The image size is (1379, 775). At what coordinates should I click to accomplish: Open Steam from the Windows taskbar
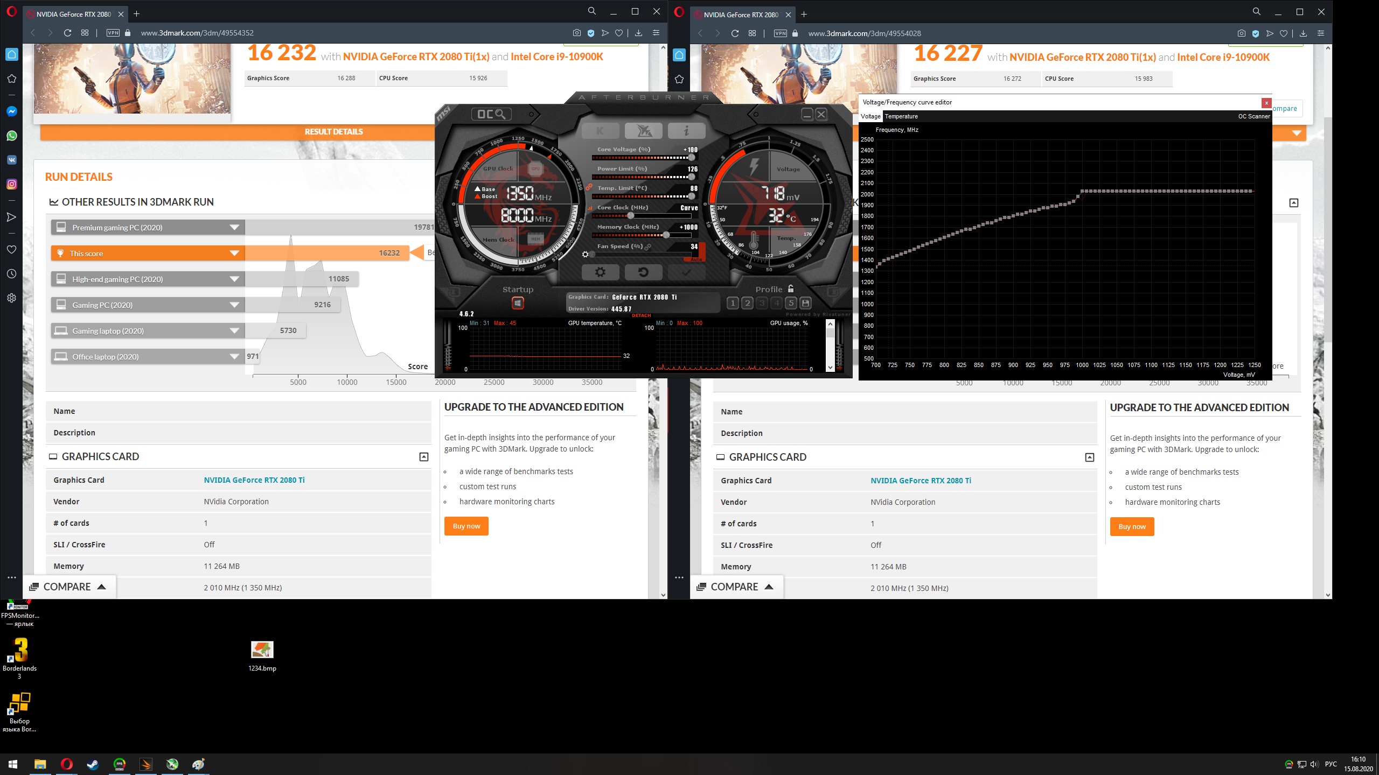[x=93, y=764]
